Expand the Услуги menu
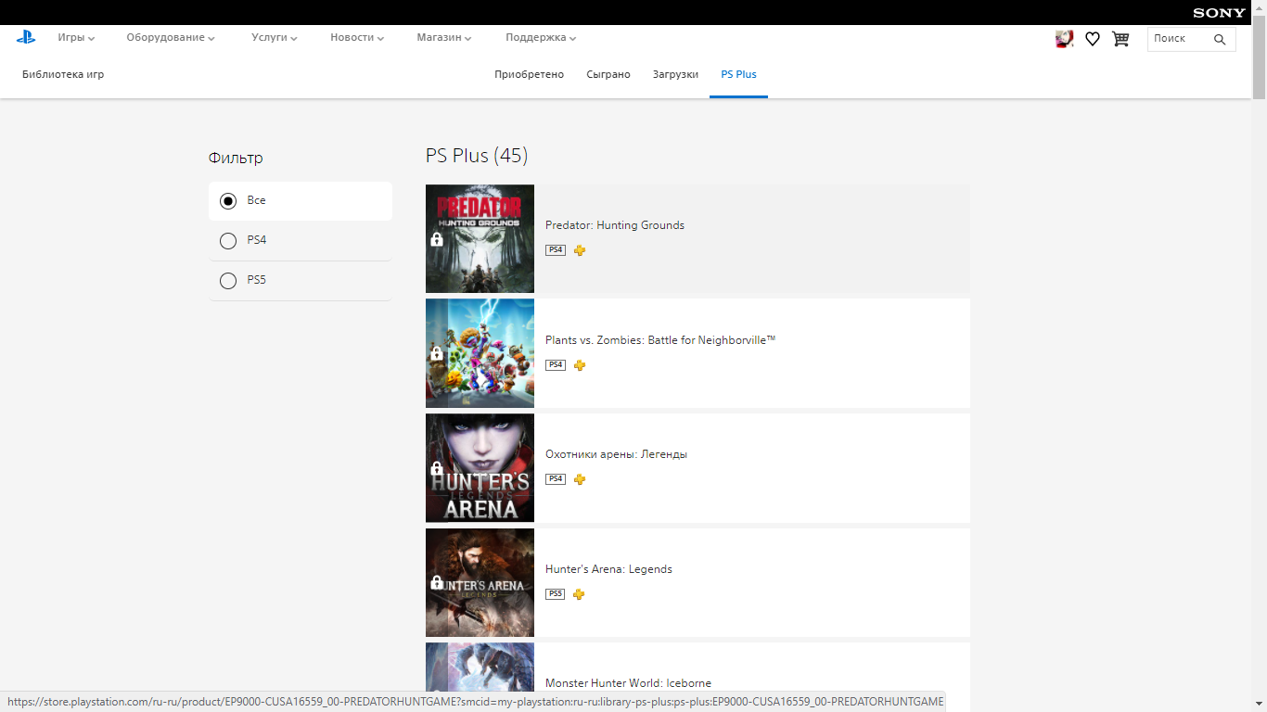Image resolution: width=1267 pixels, height=712 pixels. 275,38
